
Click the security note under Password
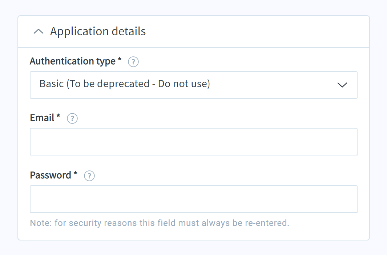(x=160, y=223)
